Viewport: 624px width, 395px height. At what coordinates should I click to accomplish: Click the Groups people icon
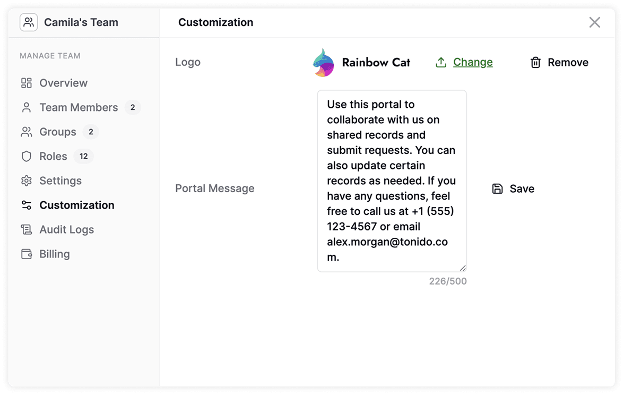27,132
